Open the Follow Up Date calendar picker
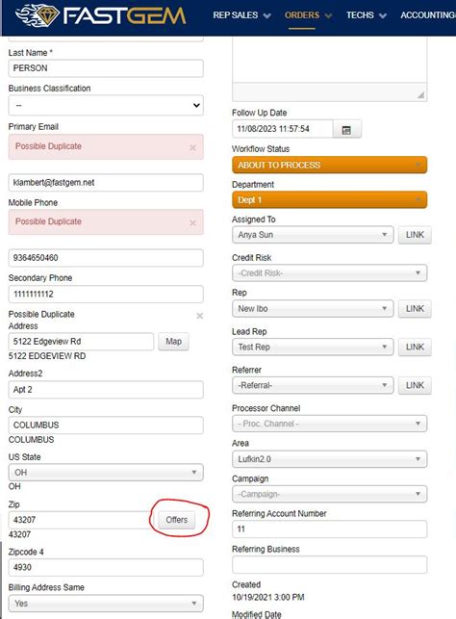The width and height of the screenshot is (456, 619). coord(346,130)
